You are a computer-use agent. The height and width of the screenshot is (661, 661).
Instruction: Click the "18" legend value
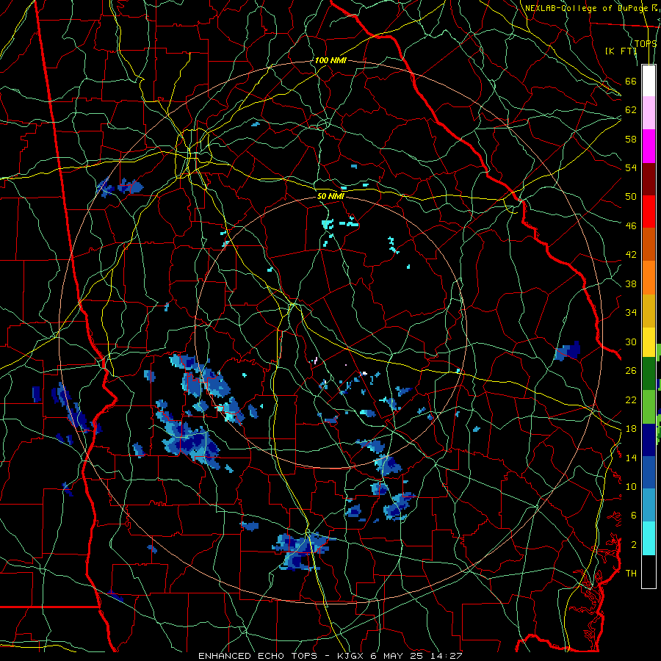[631, 429]
